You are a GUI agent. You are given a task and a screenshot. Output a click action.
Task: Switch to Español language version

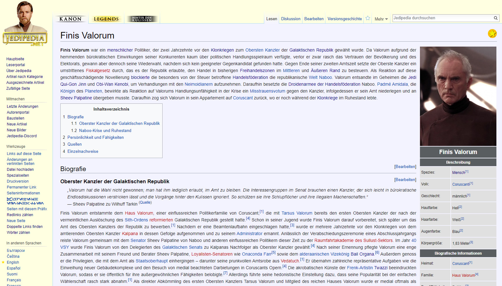point(14,268)
